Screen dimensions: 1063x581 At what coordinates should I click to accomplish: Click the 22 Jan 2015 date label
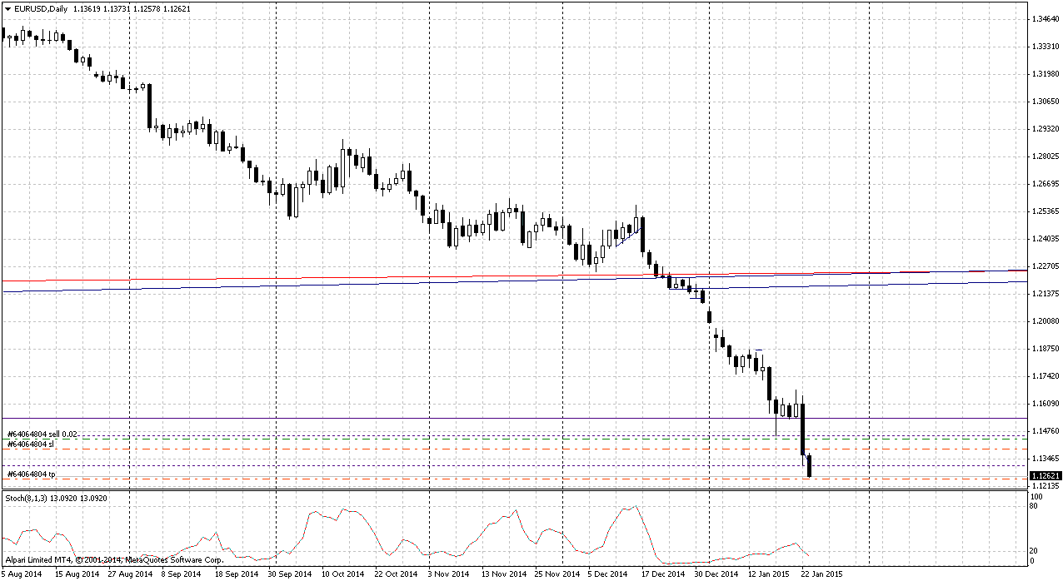coord(821,574)
